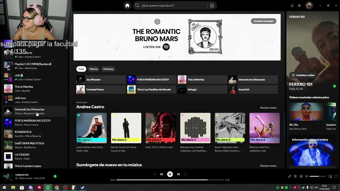This screenshot has height=191, width=340.
Task: Open Friend Activity people icon
Action: coord(299,6)
